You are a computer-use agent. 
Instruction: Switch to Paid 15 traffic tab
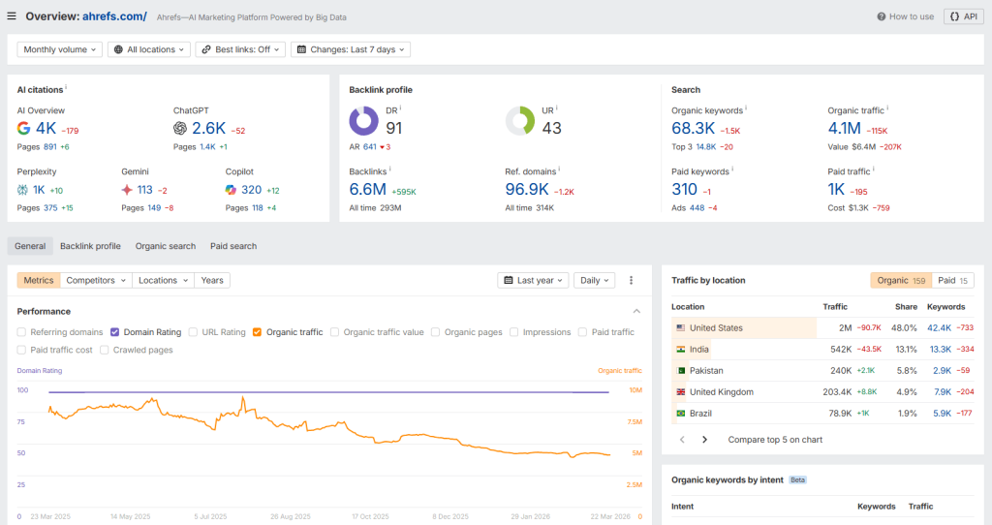(x=953, y=280)
